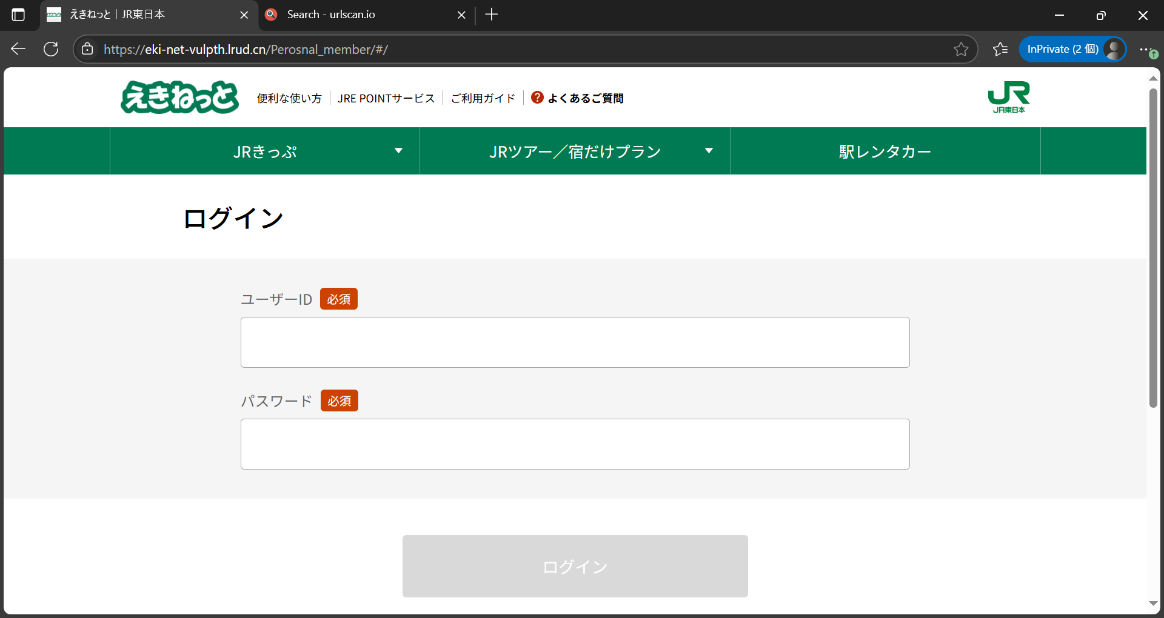Click the scrollbar up arrow

click(x=1153, y=78)
